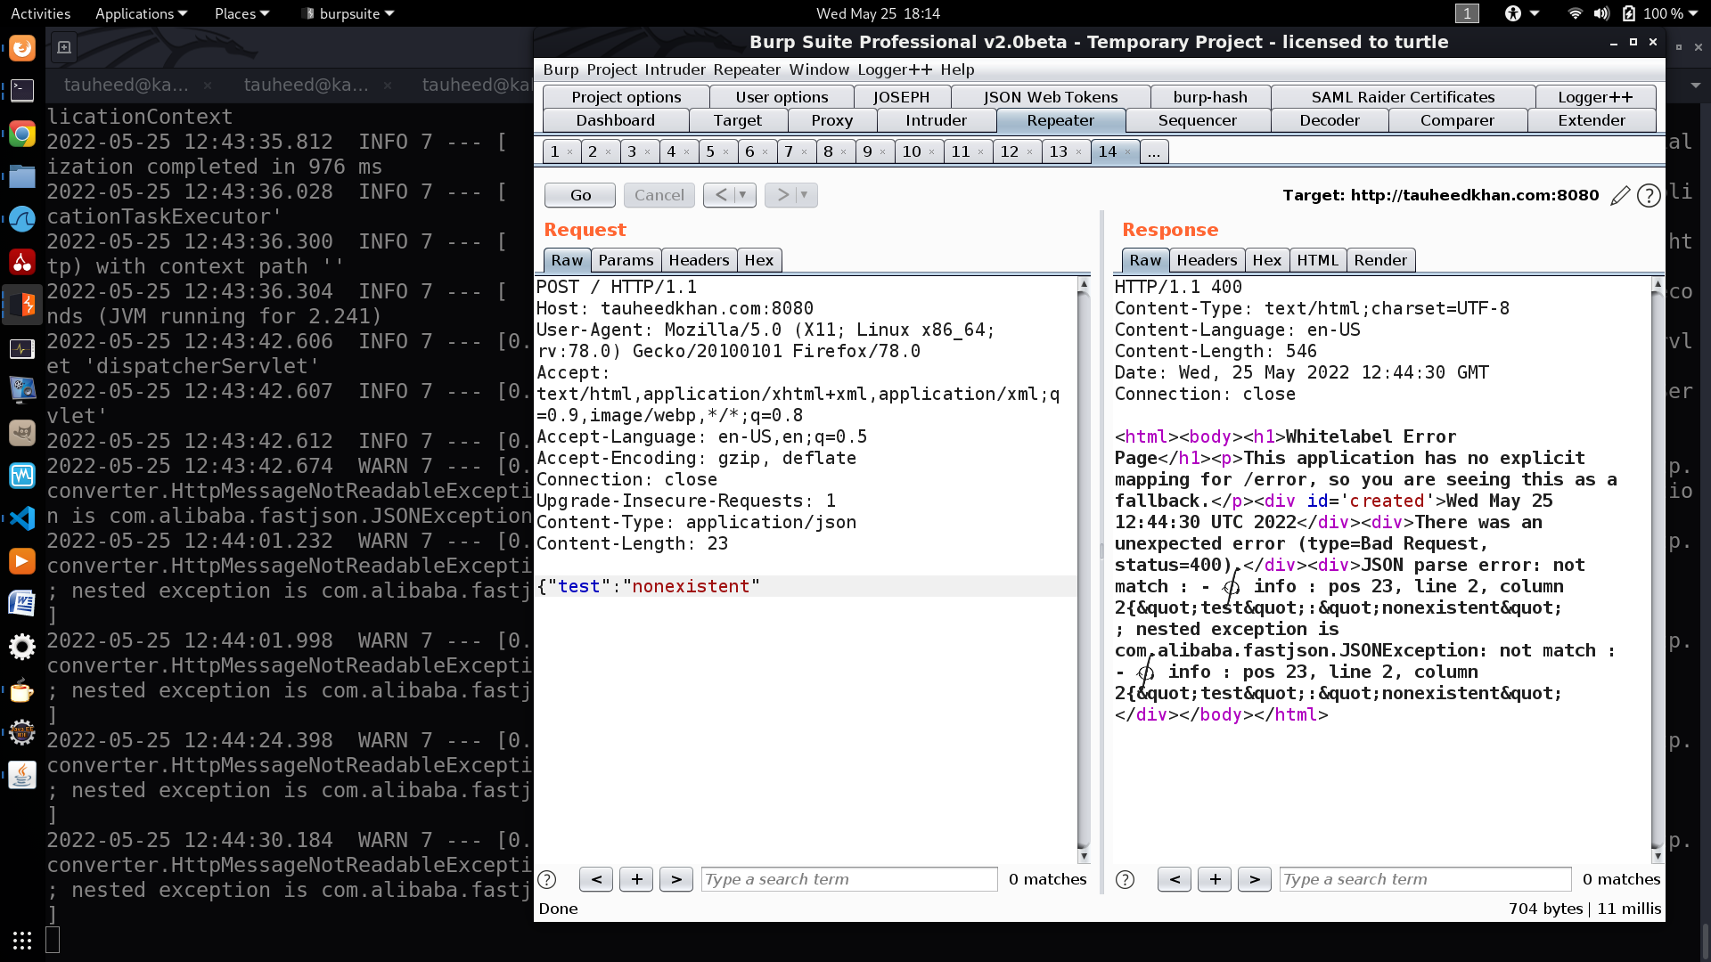Click the request pane vertical scrollbar
The width and height of the screenshot is (1711, 962).
pyautogui.click(x=1084, y=570)
